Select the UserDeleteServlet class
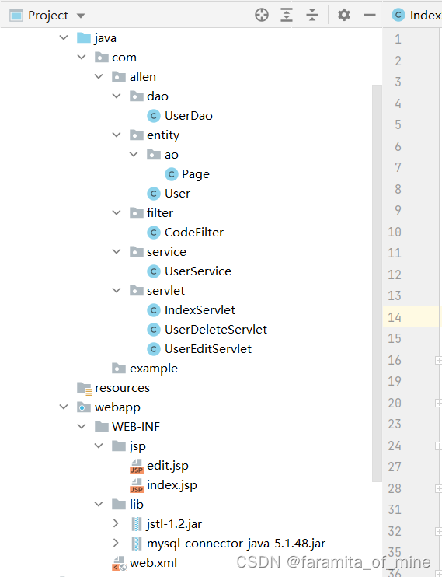 click(215, 330)
